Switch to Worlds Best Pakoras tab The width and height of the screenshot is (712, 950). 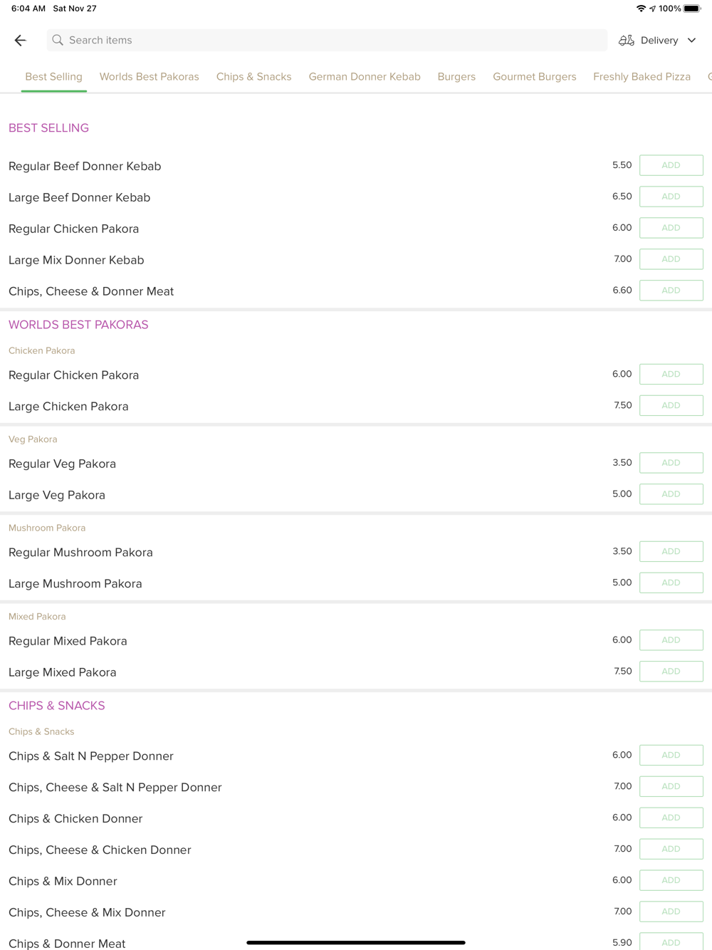[150, 77]
